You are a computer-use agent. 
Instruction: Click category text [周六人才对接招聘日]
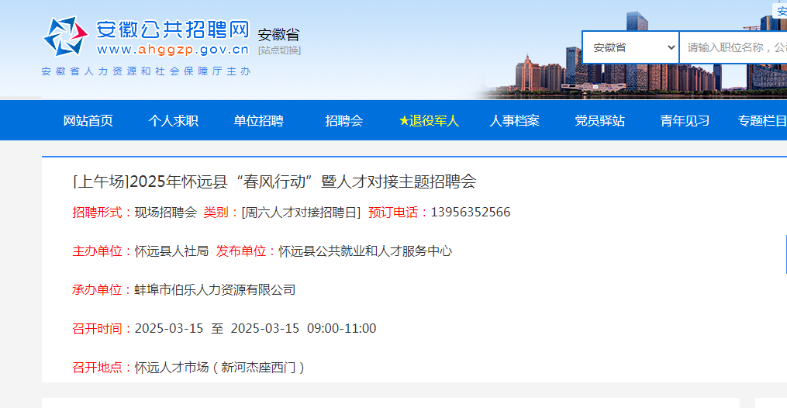(x=301, y=213)
